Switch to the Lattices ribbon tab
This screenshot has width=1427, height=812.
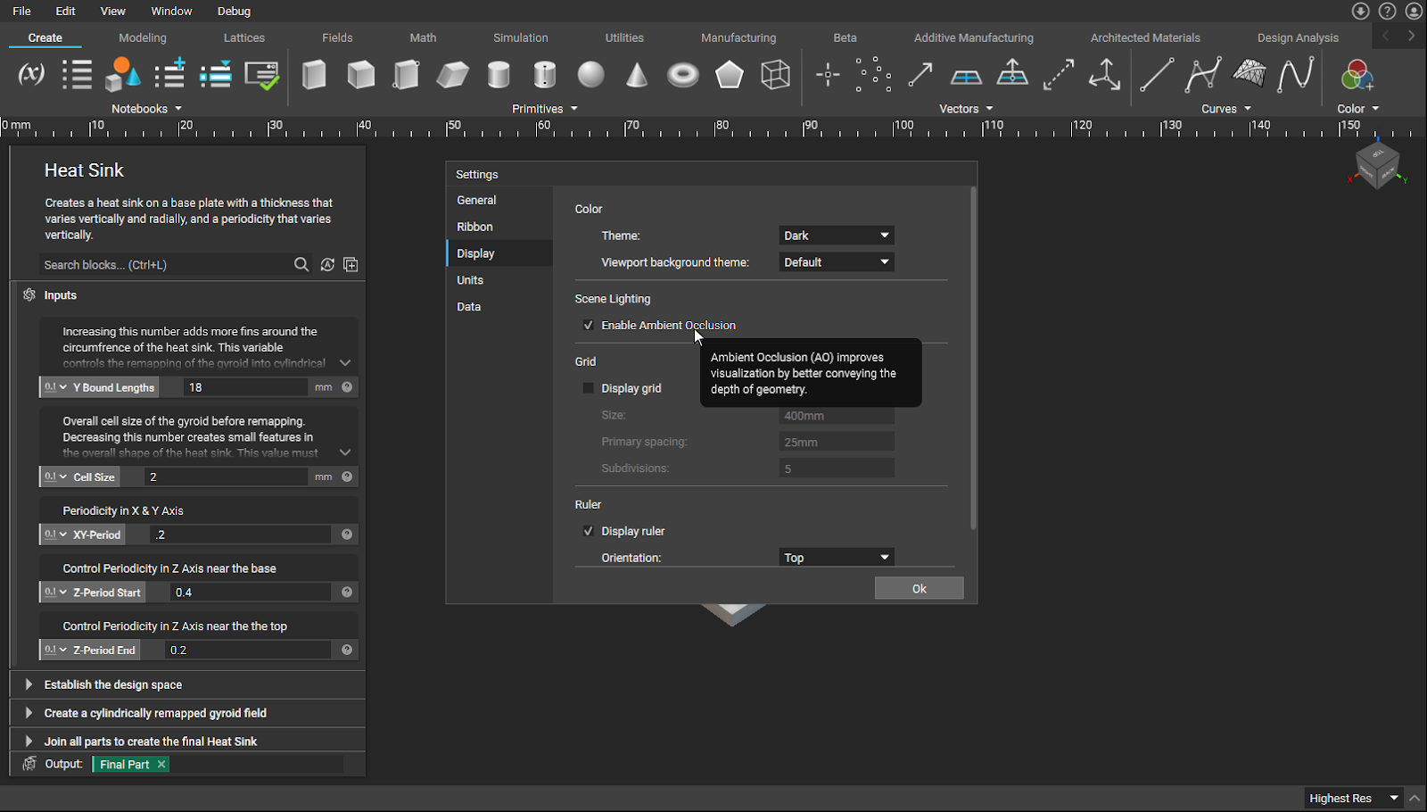(x=244, y=37)
